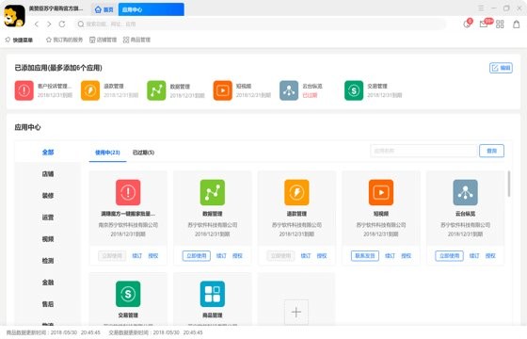
Task: Click the 云台纵览 card's blue icon
Action: click(x=466, y=192)
